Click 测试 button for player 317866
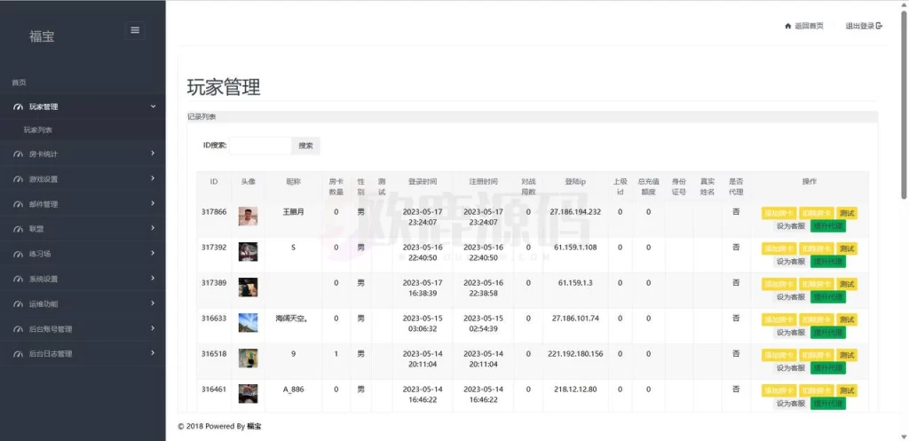Screen dimensions: 909x441 point(846,213)
